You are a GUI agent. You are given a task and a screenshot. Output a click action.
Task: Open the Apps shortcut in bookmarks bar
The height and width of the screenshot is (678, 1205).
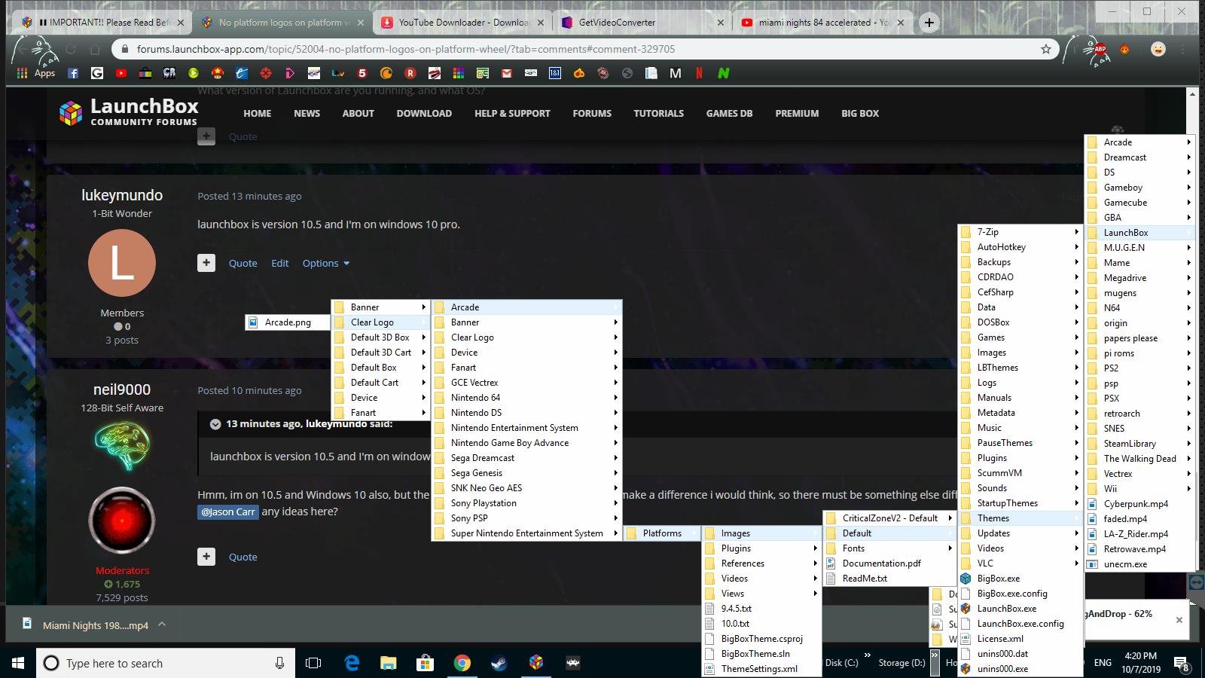[x=36, y=73]
